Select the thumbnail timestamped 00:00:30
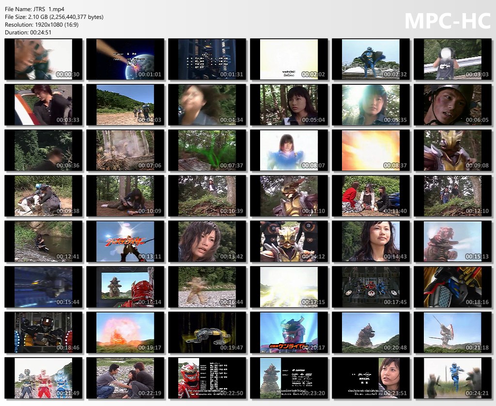496x406 pixels. [x=43, y=59]
